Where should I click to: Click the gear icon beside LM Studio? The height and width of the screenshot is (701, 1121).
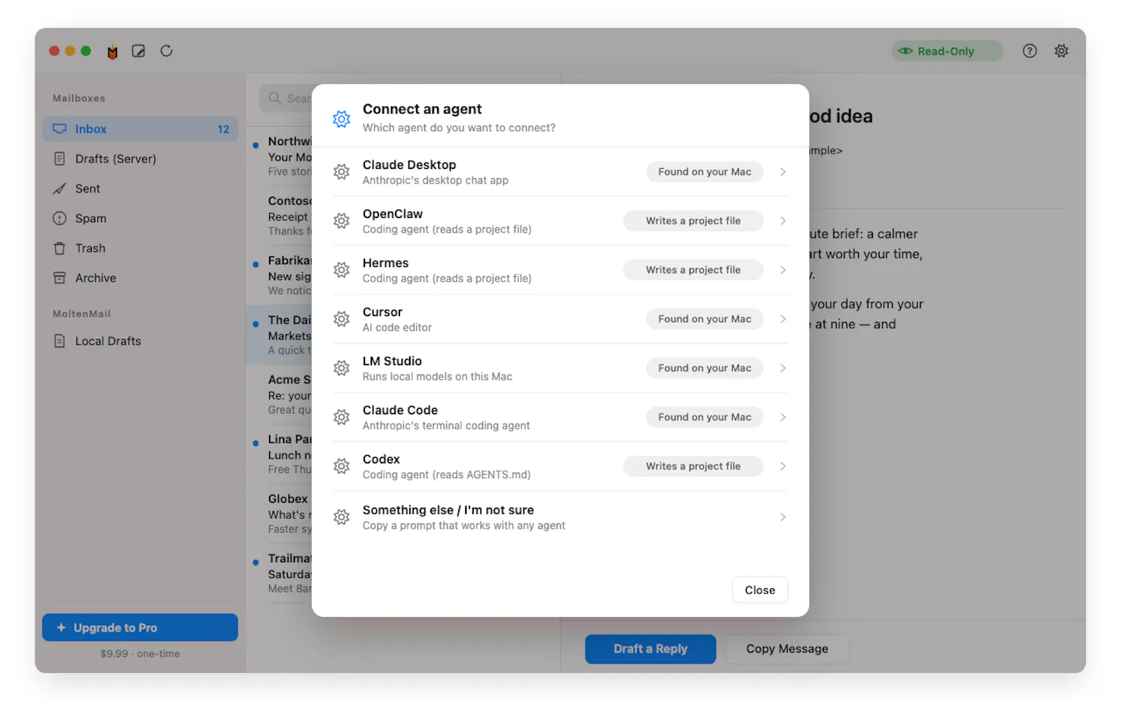341,368
